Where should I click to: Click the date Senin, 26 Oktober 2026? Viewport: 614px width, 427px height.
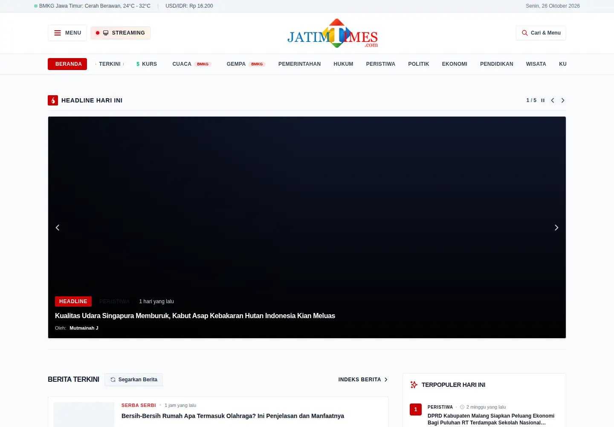pyautogui.click(x=553, y=6)
